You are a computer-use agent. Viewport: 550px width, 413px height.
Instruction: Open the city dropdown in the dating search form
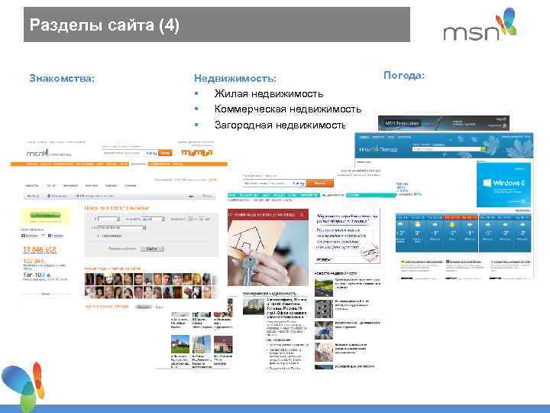[x=121, y=228]
